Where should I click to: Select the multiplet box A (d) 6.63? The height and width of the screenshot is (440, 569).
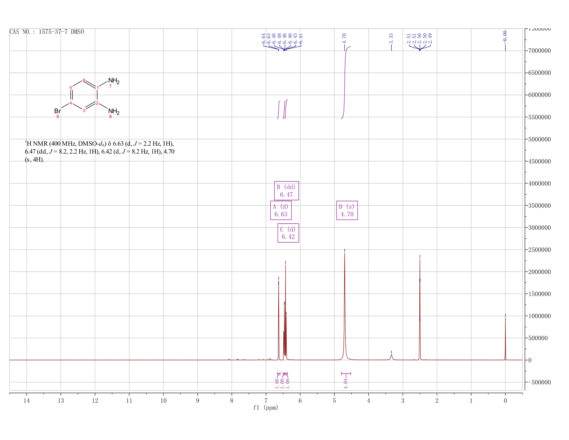[x=281, y=210]
